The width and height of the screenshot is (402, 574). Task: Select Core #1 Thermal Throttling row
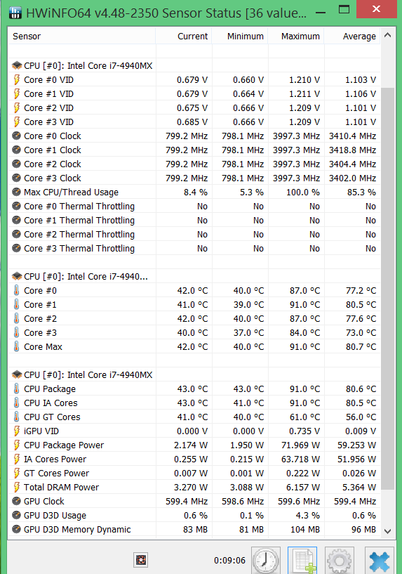pyautogui.click(x=194, y=221)
